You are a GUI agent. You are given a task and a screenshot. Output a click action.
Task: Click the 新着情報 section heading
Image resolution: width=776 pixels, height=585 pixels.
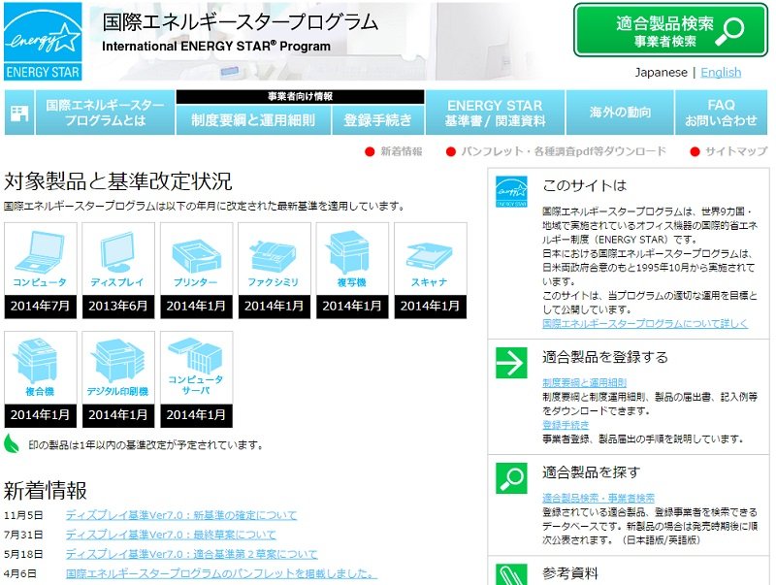(x=46, y=491)
